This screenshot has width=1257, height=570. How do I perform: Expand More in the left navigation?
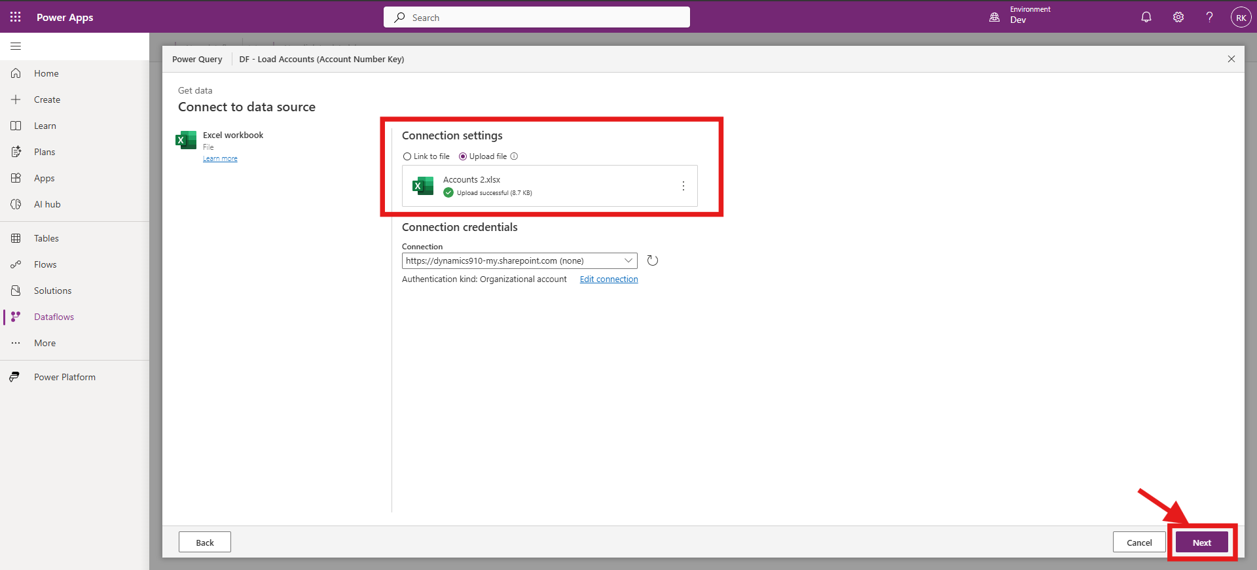(x=45, y=343)
